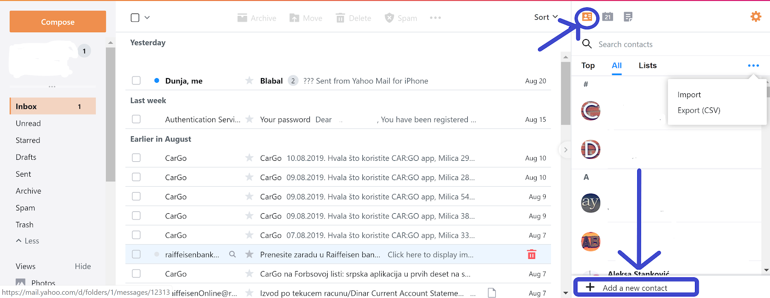Screen dimensions: 770x298
Task: Archive the selected emails using toolbar
Action: (x=257, y=18)
